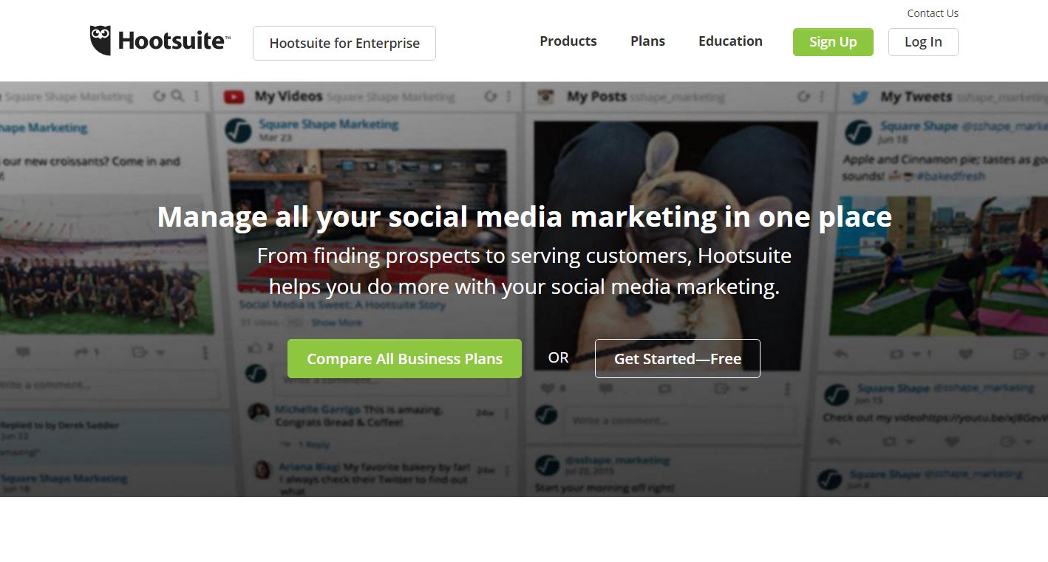This screenshot has width=1048, height=562.
Task: Refresh the My Videos stream
Action: (x=490, y=97)
